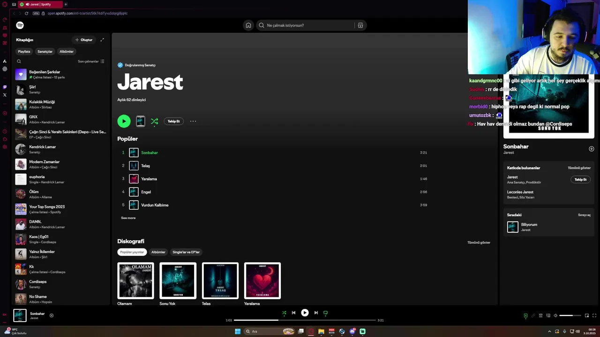Follow Jarest in the Katkıda bulunanlar panel
600x337 pixels.
[x=580, y=180]
